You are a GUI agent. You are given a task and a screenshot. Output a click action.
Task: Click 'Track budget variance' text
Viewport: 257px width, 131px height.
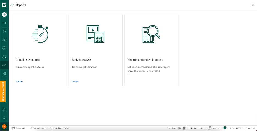coord(84,67)
